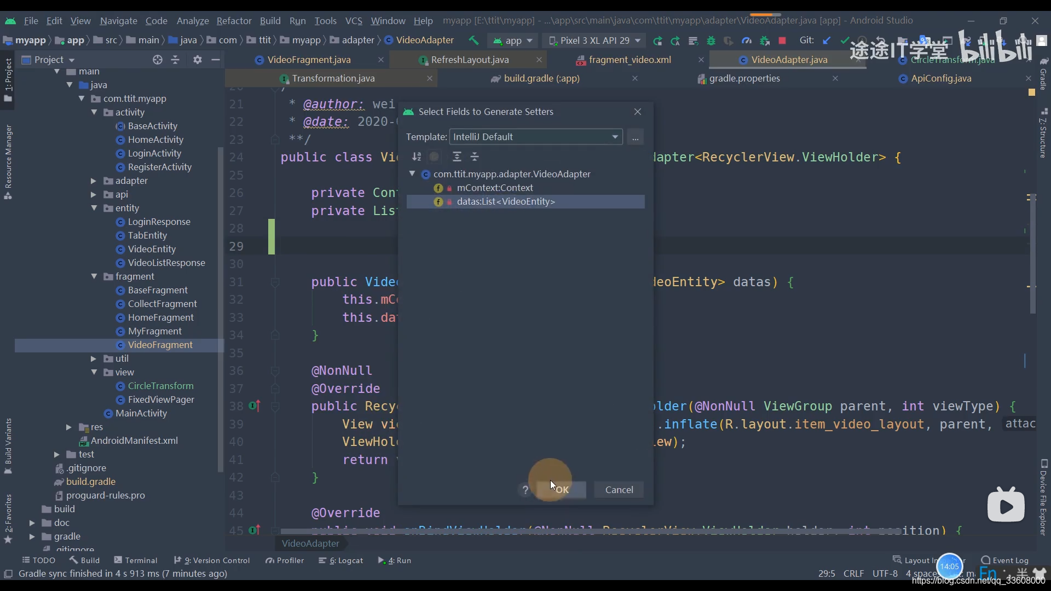The height and width of the screenshot is (591, 1051).
Task: Open Favorites tool window
Action: (8, 518)
